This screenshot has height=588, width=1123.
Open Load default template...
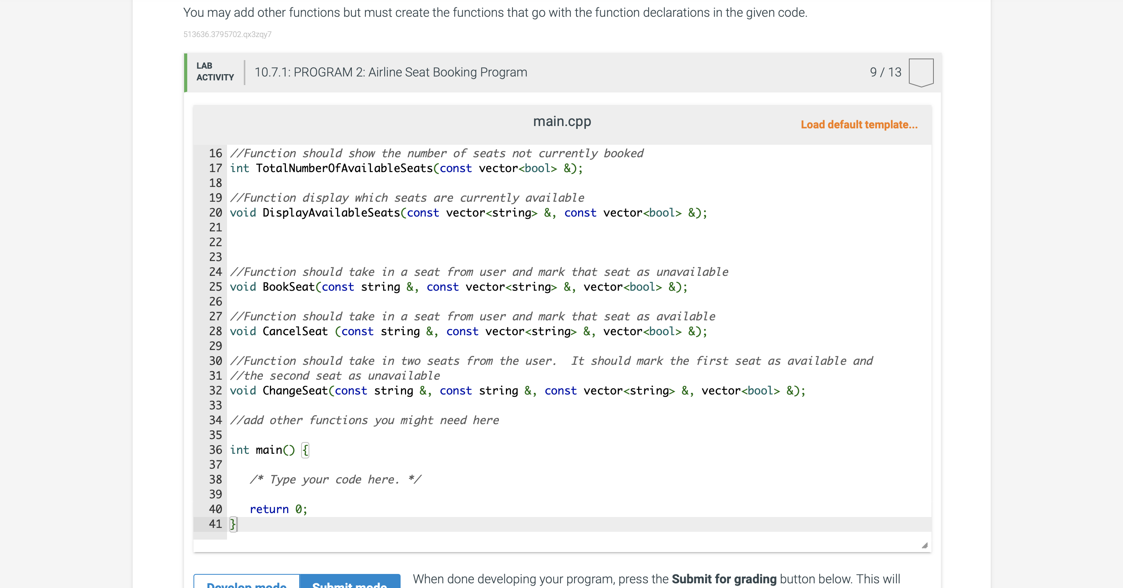pyautogui.click(x=859, y=124)
